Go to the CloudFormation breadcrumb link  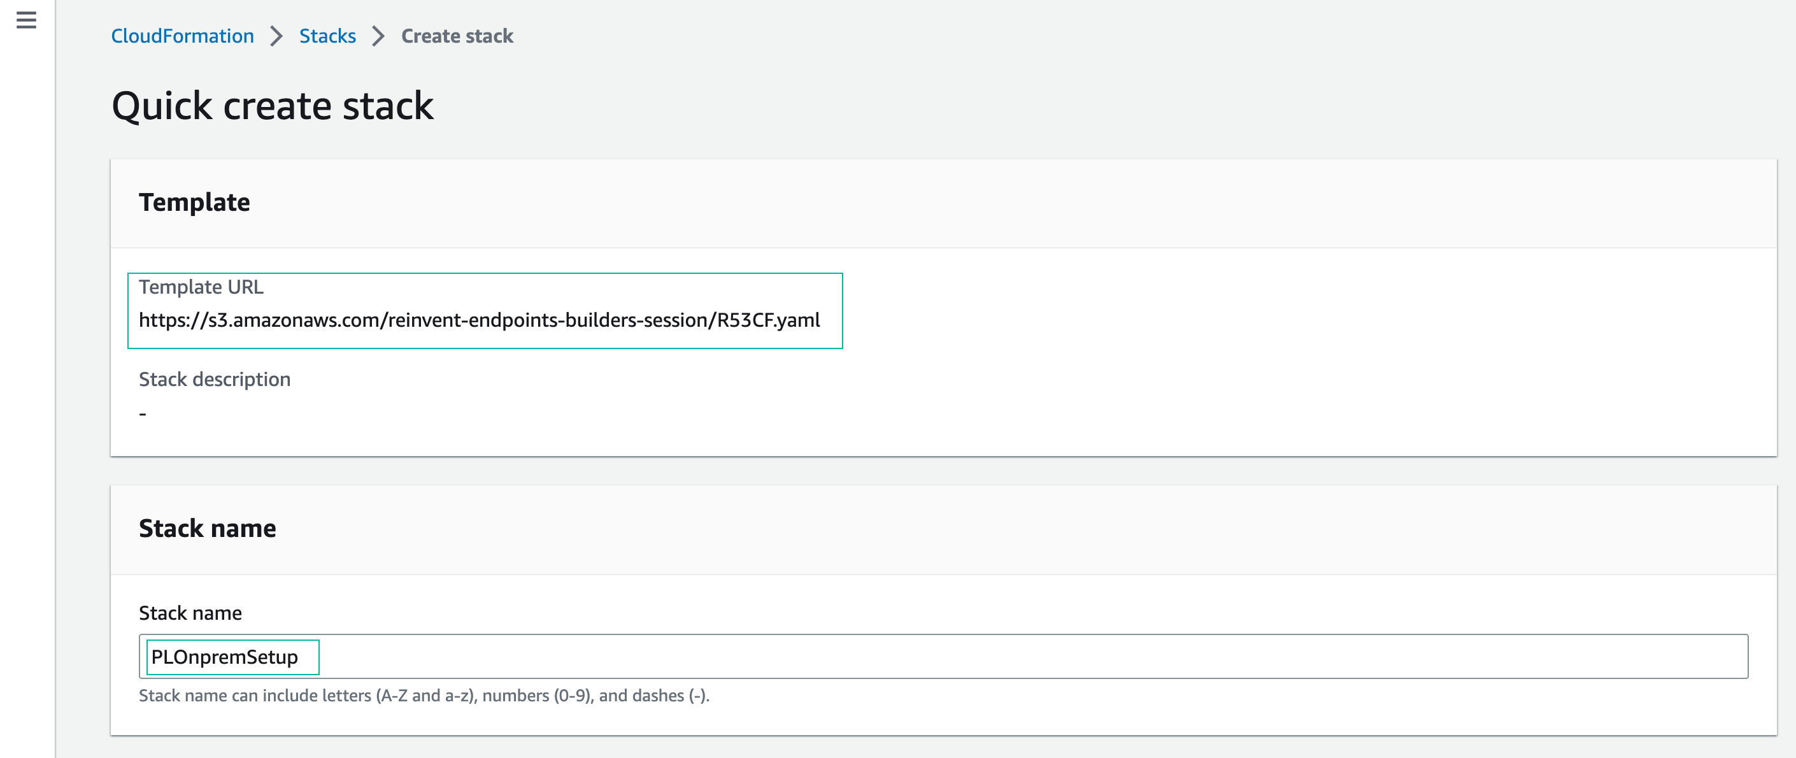click(182, 36)
